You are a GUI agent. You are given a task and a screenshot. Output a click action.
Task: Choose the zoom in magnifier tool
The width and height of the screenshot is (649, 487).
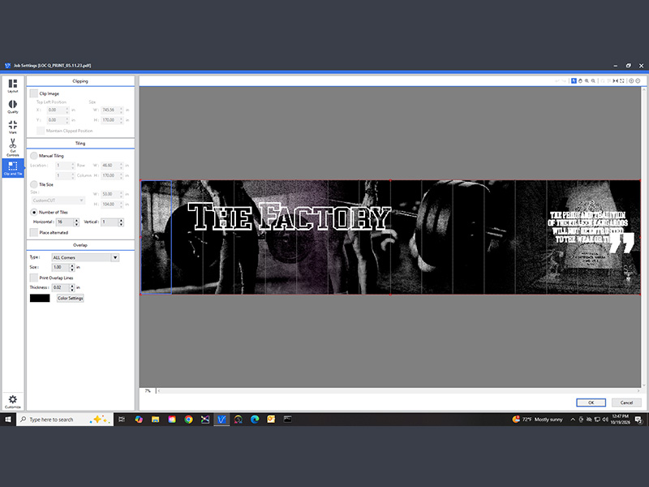pyautogui.click(x=587, y=80)
